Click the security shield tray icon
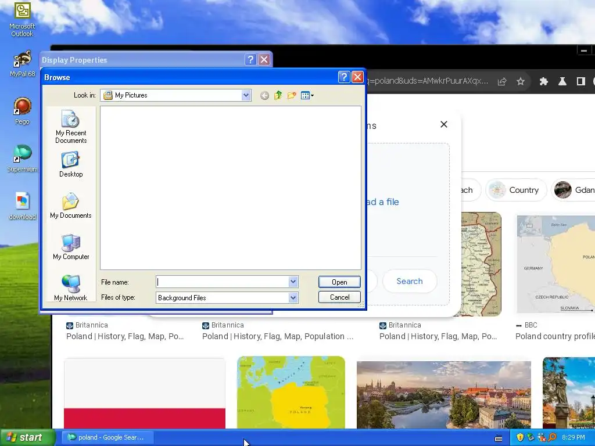This screenshot has width=595, height=446. tap(520, 437)
